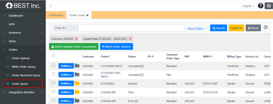Open the Export dropdown
This screenshot has height=104, width=273.
236,28
